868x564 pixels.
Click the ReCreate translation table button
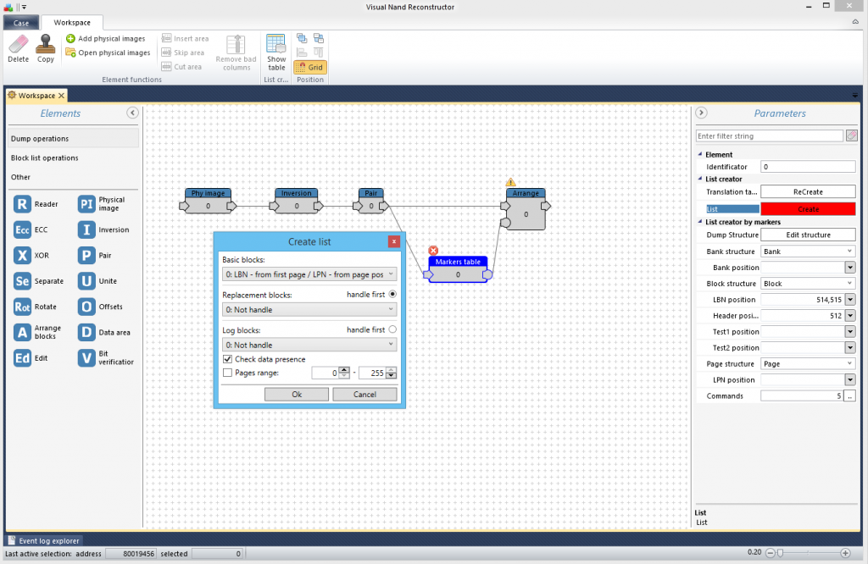tap(808, 192)
